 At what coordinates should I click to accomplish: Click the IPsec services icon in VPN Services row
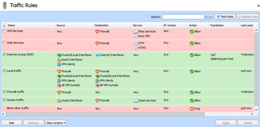pyautogui.click(x=135, y=32)
